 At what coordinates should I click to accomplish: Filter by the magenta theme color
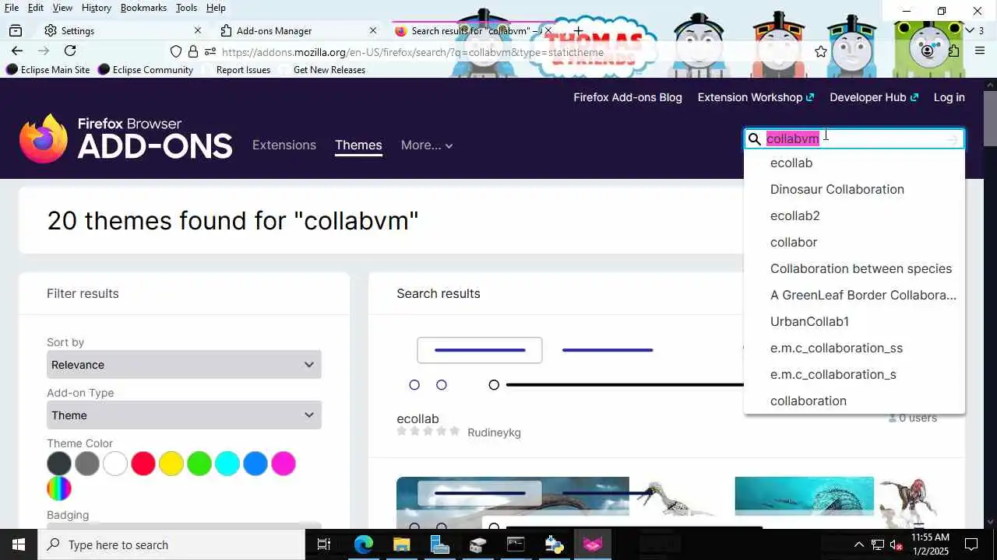click(x=284, y=464)
